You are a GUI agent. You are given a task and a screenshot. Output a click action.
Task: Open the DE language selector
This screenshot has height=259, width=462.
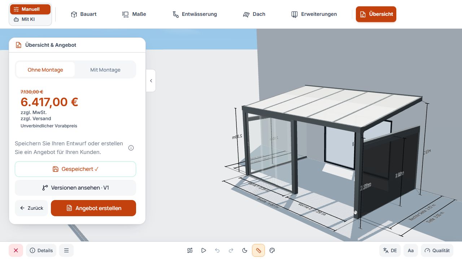(x=390, y=250)
